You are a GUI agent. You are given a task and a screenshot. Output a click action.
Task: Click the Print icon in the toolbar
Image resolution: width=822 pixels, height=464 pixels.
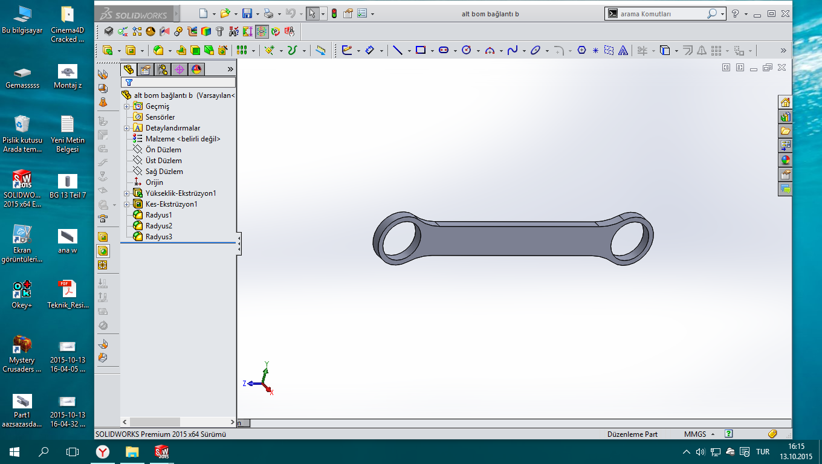click(x=269, y=13)
